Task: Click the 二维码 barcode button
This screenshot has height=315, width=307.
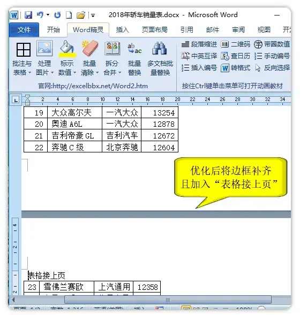Action: pos(236,44)
